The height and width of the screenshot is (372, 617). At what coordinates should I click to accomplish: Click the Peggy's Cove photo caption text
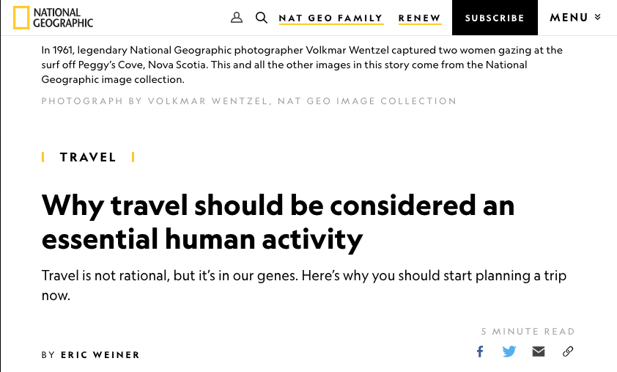tap(301, 65)
